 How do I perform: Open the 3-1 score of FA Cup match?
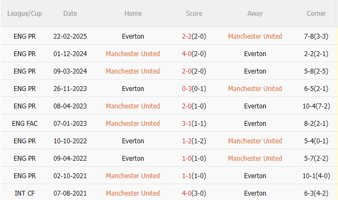187,124
